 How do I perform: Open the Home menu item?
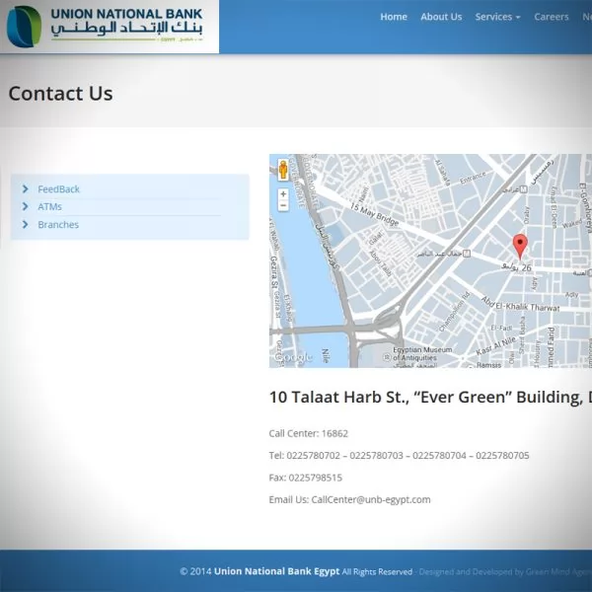click(394, 17)
